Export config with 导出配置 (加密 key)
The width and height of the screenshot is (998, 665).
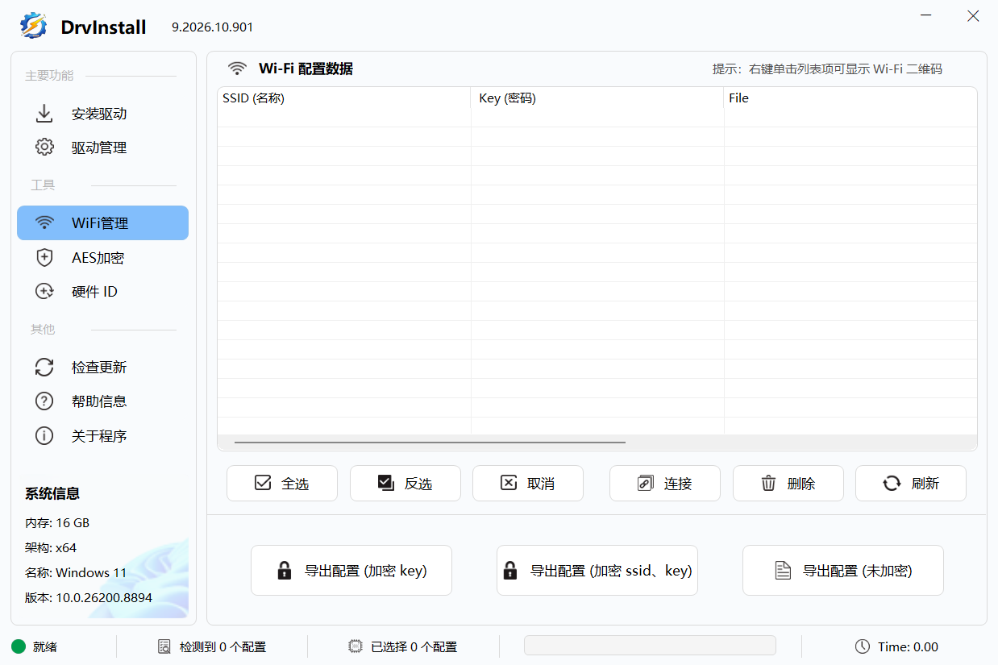(x=351, y=571)
